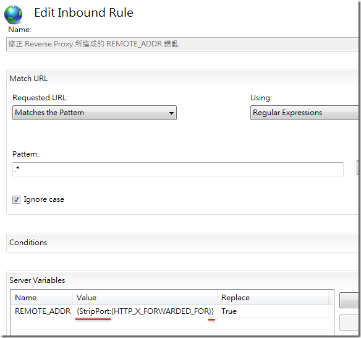Click the {StripPort:{HTTP_X_FORWARDED_FOR}} value cell
The height and width of the screenshot is (338, 361).
click(x=145, y=311)
